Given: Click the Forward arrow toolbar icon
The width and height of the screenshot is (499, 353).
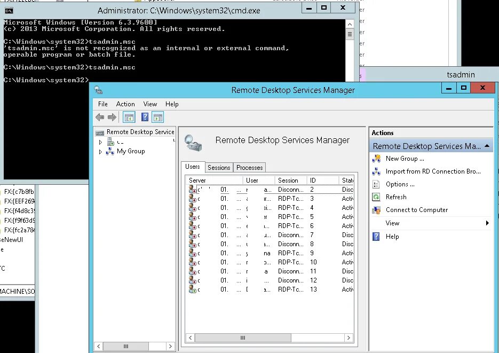Looking at the screenshot, I should [112, 117].
